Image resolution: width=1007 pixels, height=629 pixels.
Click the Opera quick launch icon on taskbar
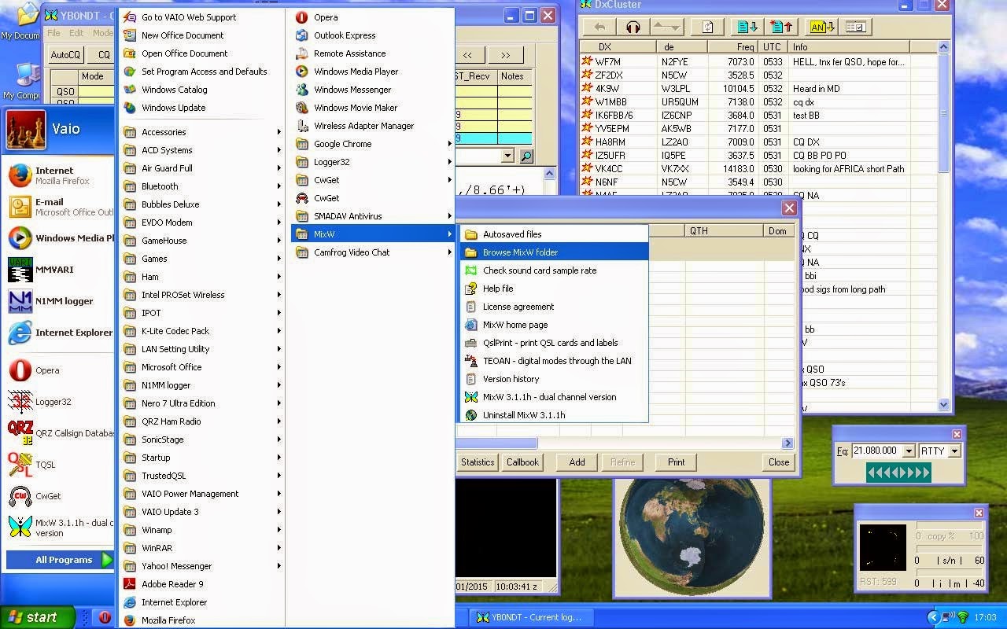pos(105,618)
